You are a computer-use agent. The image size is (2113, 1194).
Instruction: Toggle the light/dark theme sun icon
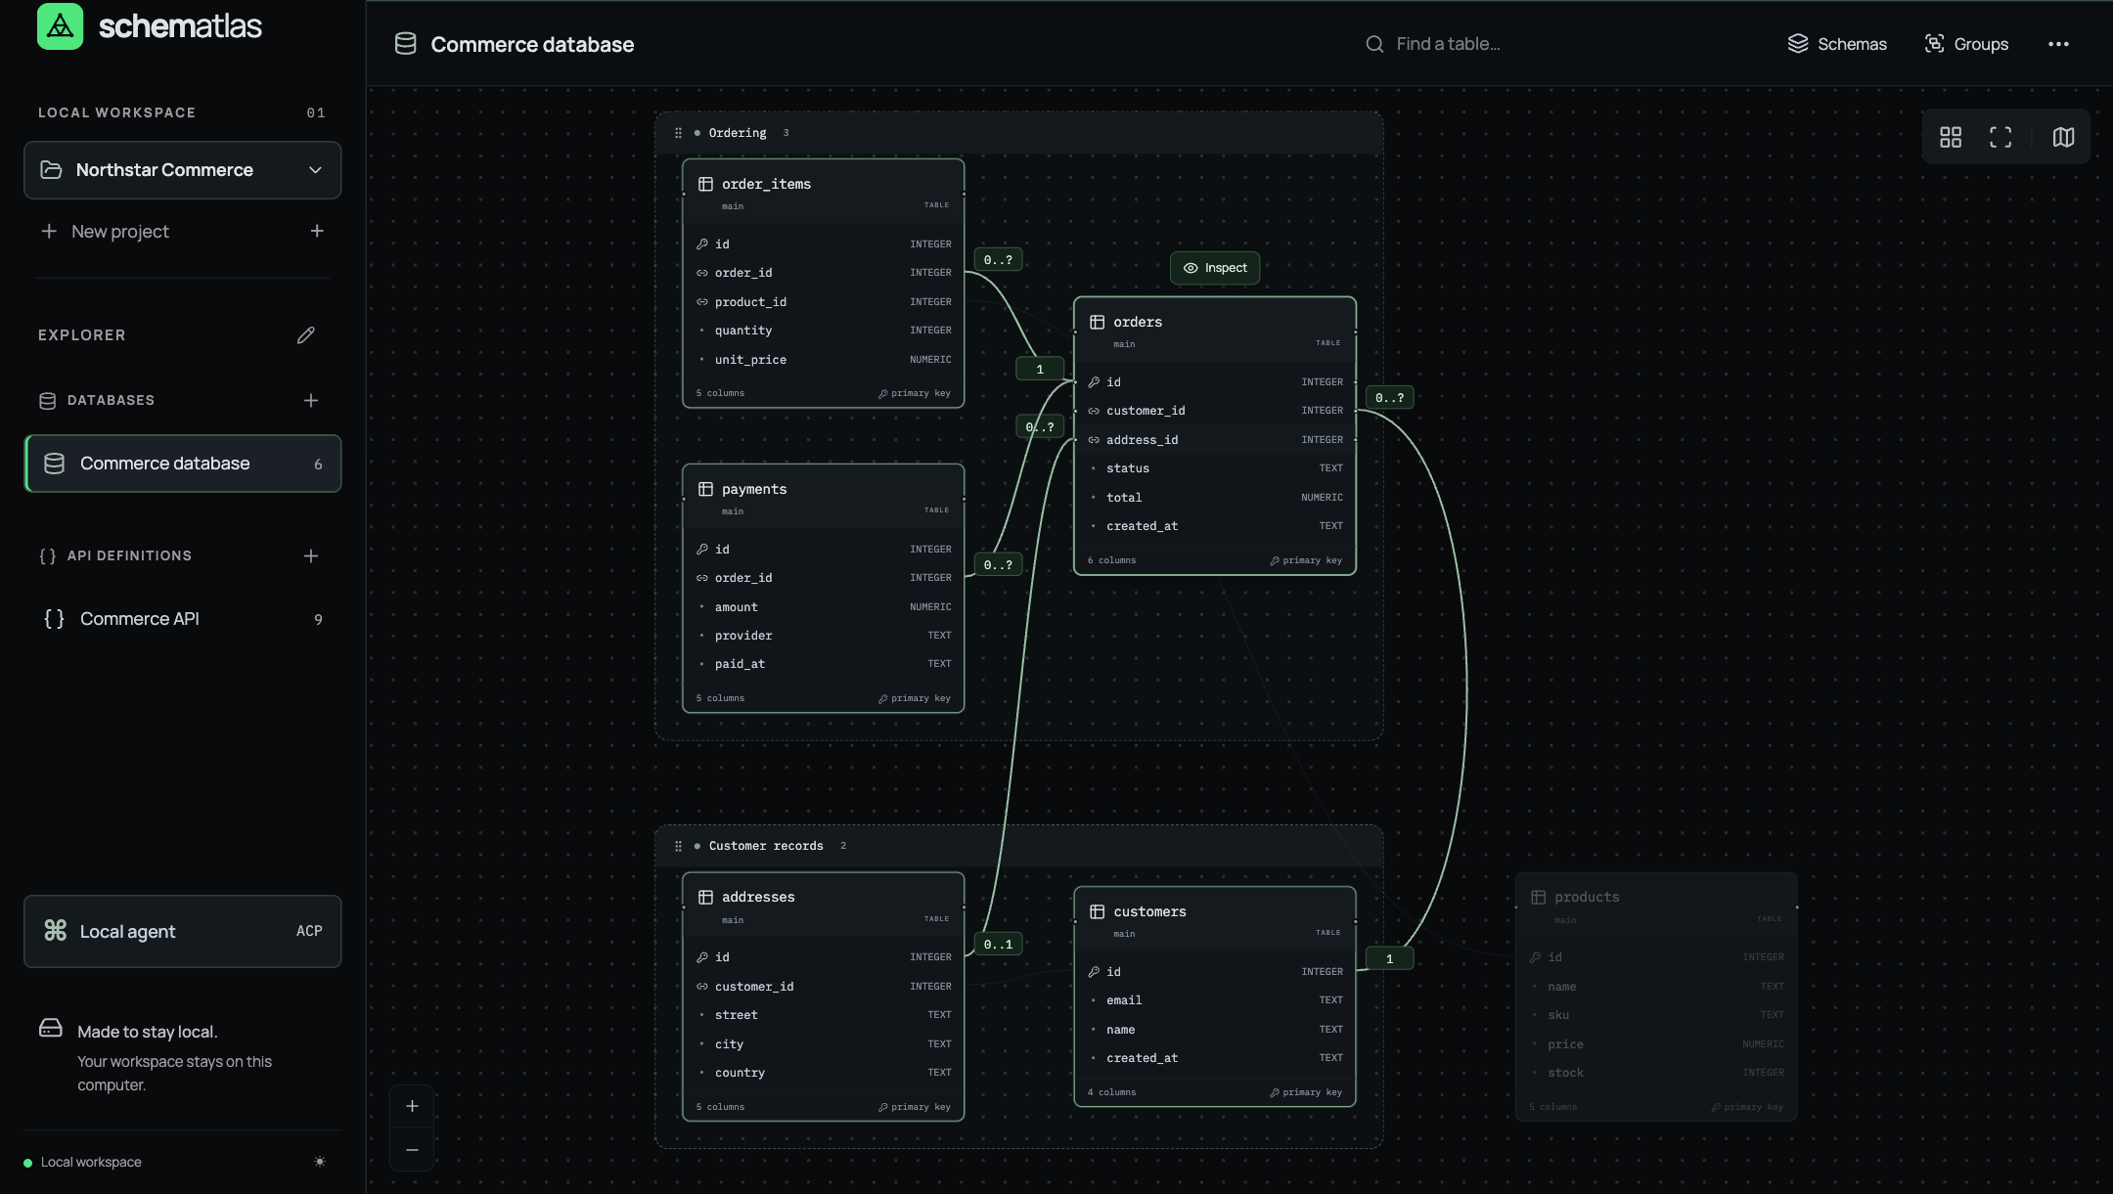click(x=320, y=1162)
